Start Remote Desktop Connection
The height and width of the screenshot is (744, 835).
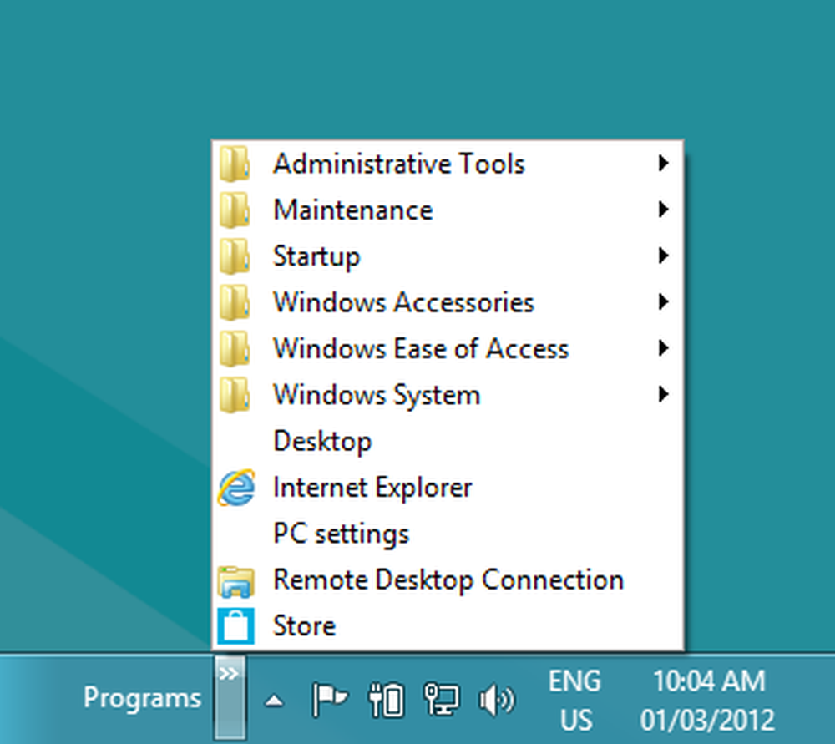pos(448,580)
